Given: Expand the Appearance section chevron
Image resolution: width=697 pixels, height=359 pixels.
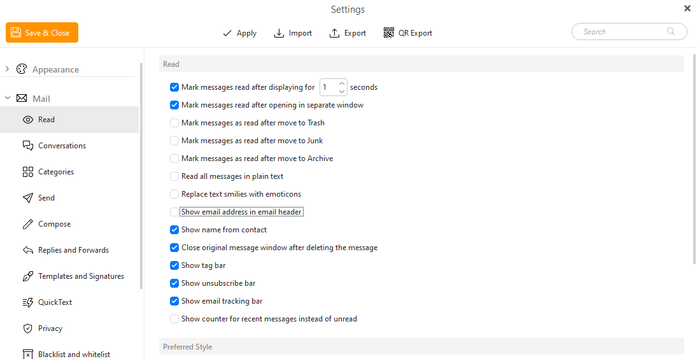Looking at the screenshot, I should (x=7, y=69).
